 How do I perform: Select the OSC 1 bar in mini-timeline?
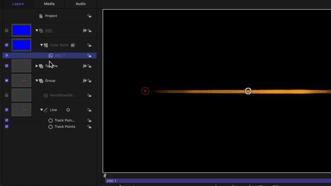tap(218, 181)
